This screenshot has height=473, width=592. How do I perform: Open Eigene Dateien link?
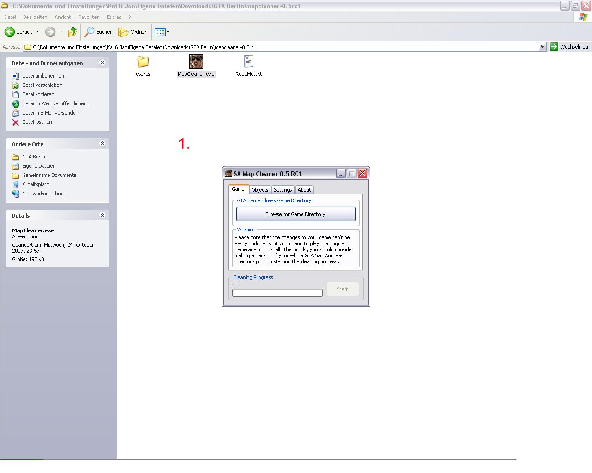pos(39,166)
